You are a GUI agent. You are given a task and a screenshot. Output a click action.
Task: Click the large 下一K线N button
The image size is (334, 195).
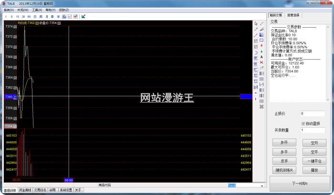pos(300,183)
